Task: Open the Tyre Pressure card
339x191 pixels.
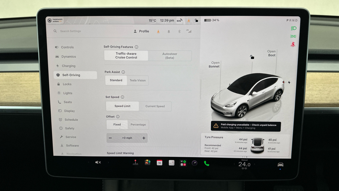Action: (x=245, y=145)
